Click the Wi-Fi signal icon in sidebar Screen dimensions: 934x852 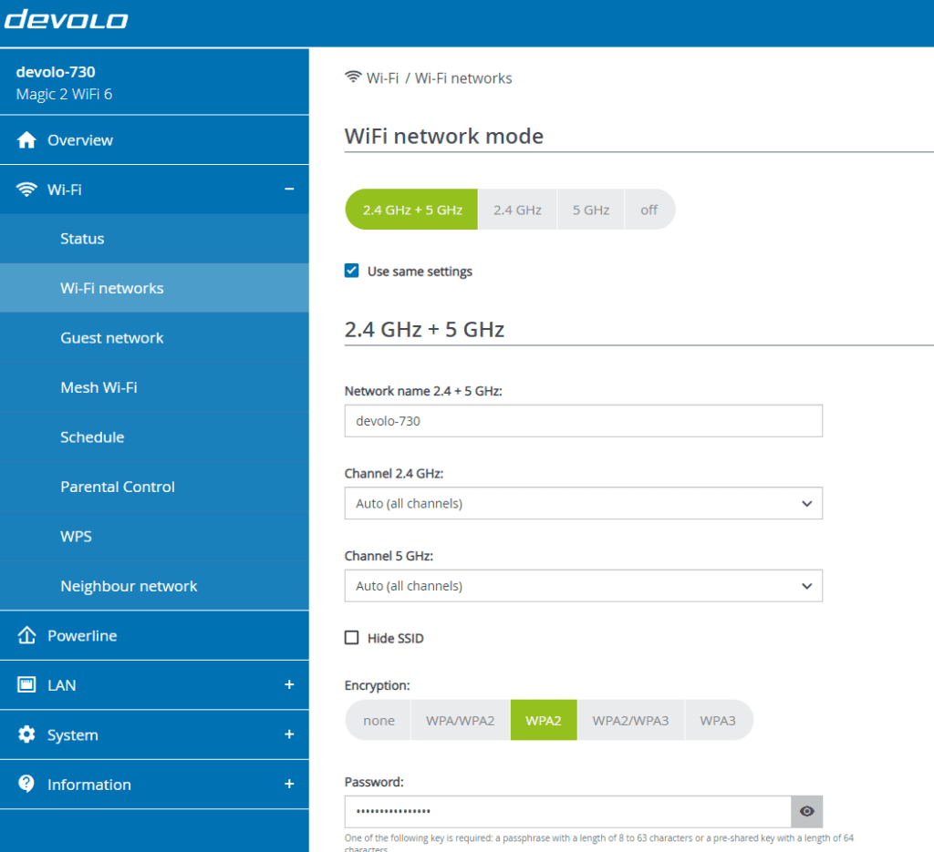pyautogui.click(x=26, y=190)
